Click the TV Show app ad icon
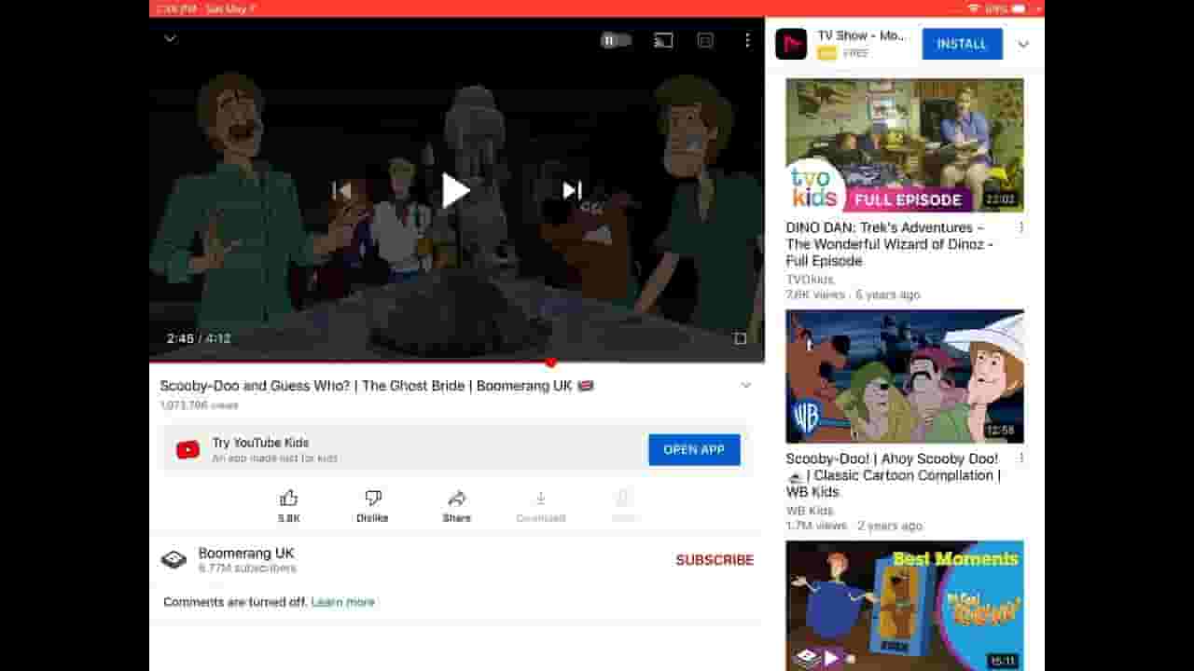1194x671 pixels. 791,44
